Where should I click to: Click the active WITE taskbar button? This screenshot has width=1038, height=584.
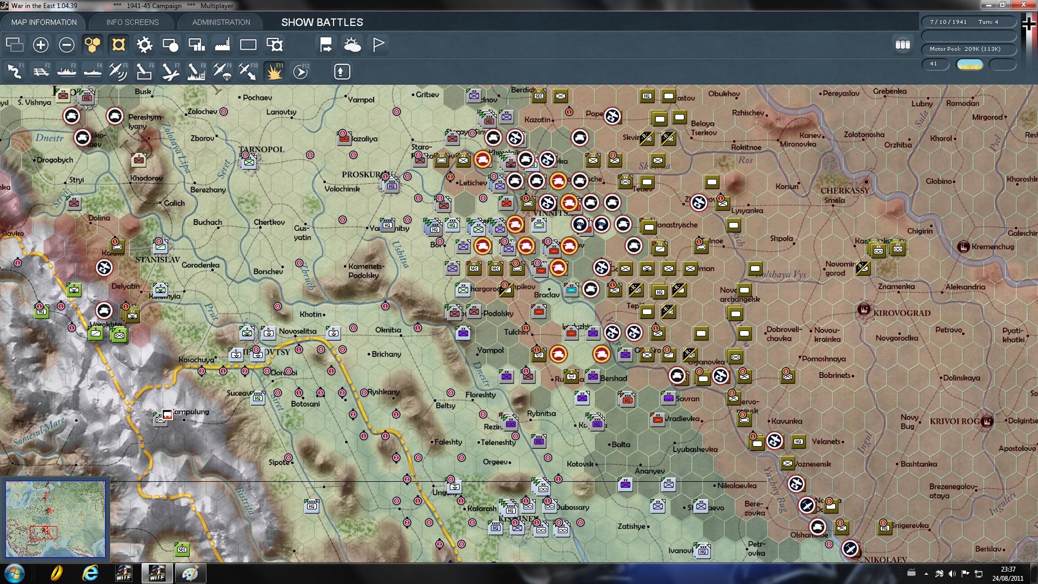click(x=157, y=573)
